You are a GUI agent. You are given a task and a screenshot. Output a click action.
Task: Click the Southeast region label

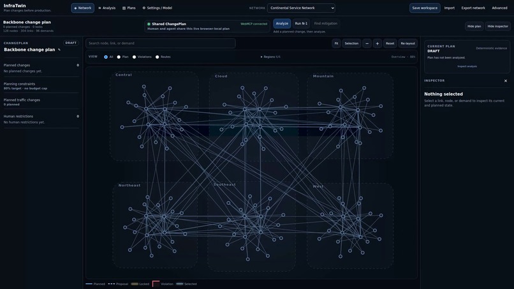coord(224,184)
